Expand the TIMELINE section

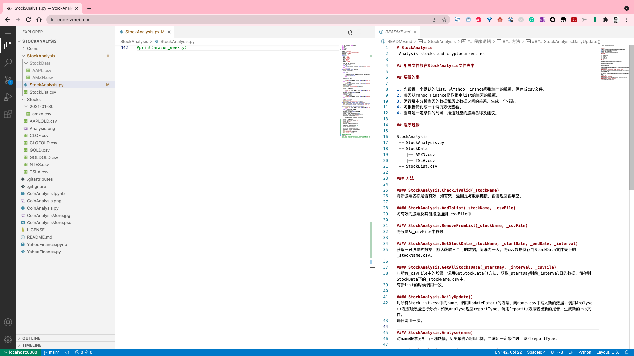32,345
